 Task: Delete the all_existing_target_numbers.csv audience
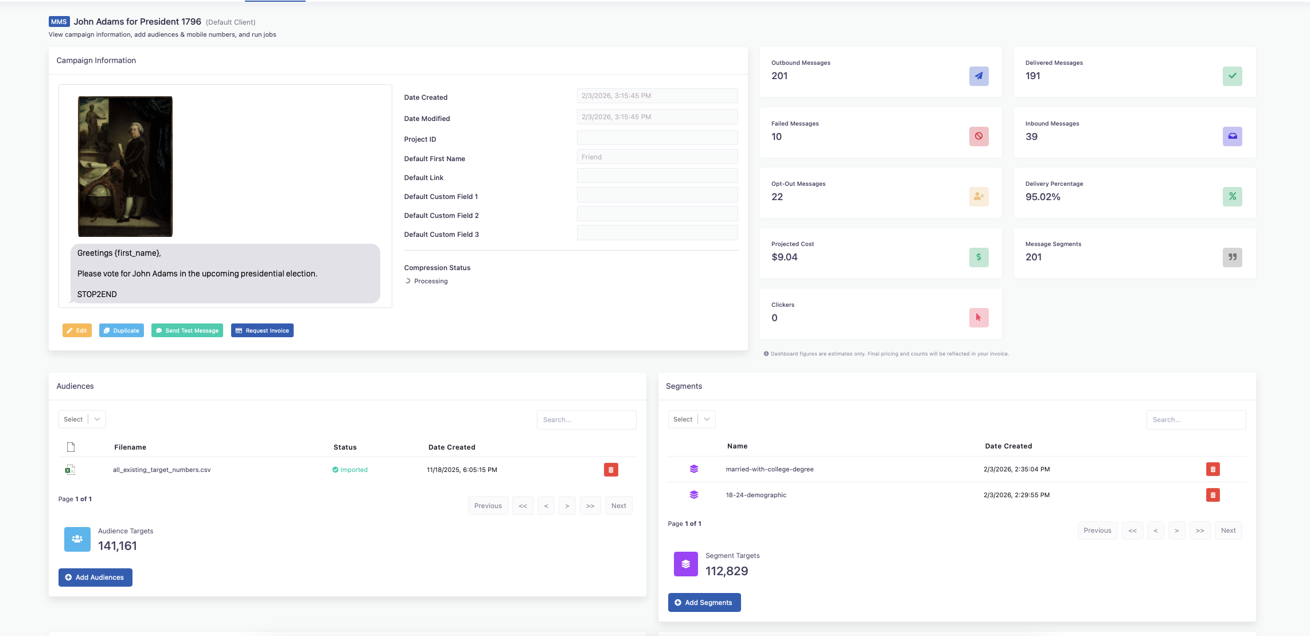tap(611, 470)
